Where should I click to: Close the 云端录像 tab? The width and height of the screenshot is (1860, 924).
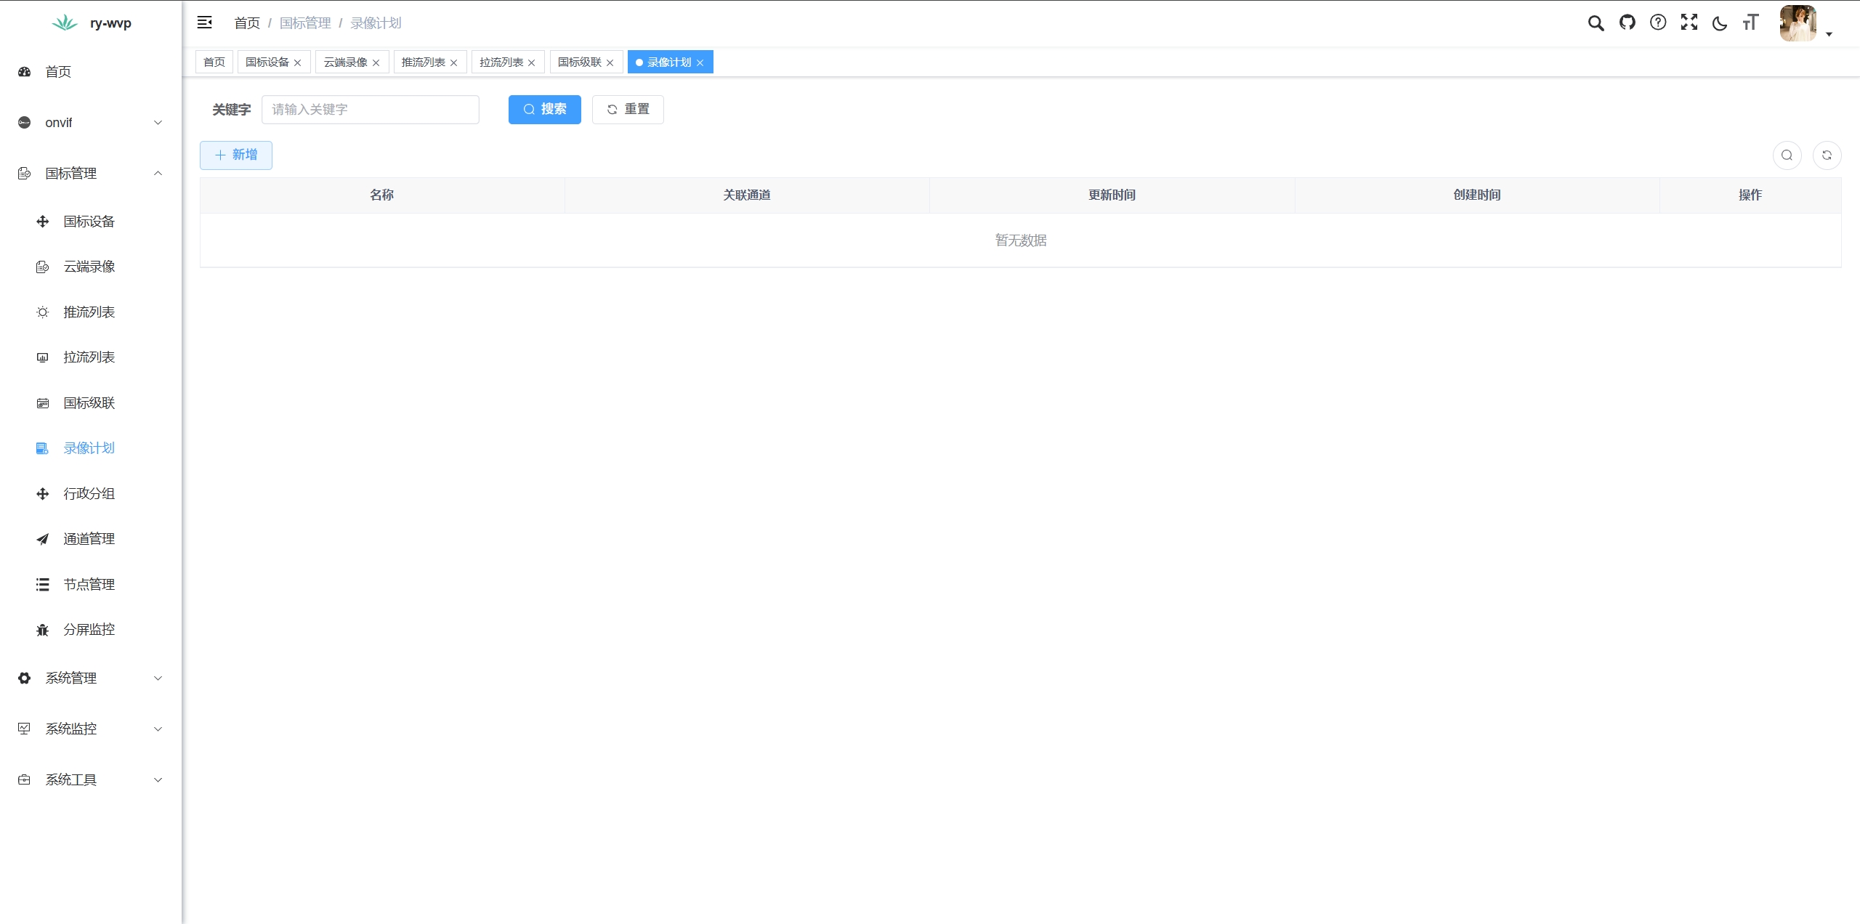[x=376, y=63]
